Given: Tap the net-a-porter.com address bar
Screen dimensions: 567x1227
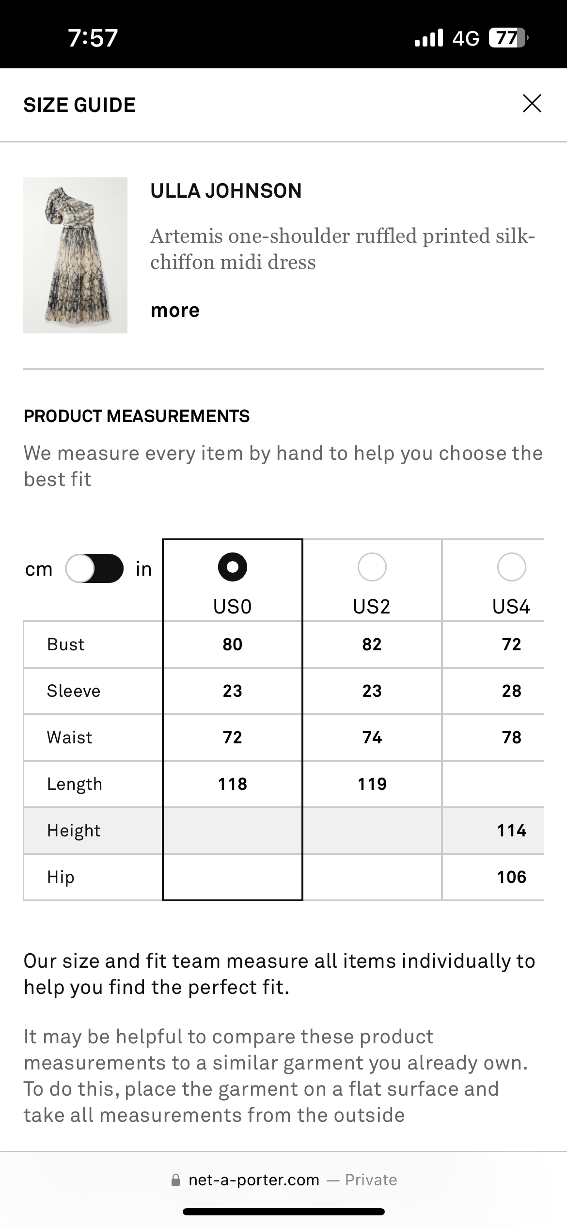Looking at the screenshot, I should pos(283,1180).
